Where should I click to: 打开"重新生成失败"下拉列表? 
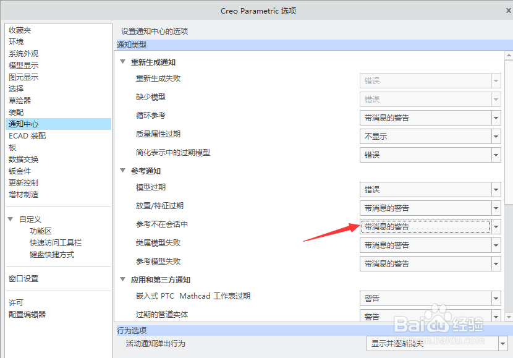497,80
